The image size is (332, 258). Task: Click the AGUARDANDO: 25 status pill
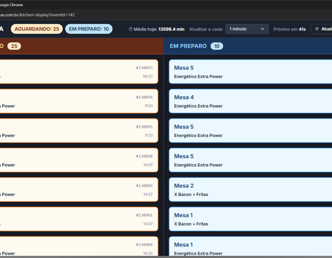(37, 29)
